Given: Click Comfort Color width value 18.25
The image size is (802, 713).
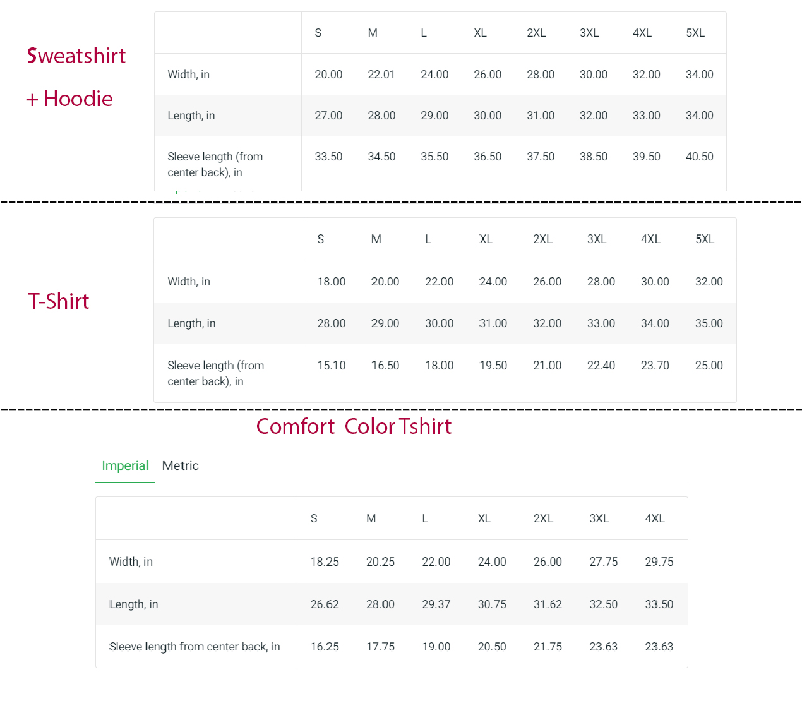Looking at the screenshot, I should click(x=325, y=562).
